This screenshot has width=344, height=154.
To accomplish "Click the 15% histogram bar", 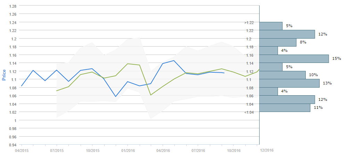I will (x=294, y=59).
